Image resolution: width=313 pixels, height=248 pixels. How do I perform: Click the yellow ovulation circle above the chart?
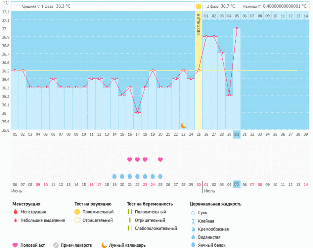pos(198,7)
